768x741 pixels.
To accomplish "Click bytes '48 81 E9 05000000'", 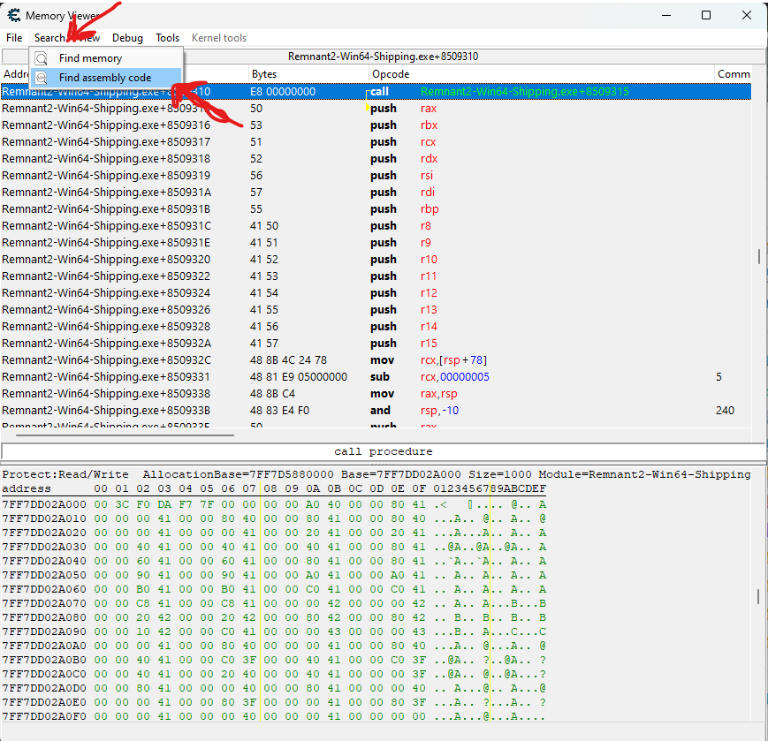I will [x=299, y=377].
